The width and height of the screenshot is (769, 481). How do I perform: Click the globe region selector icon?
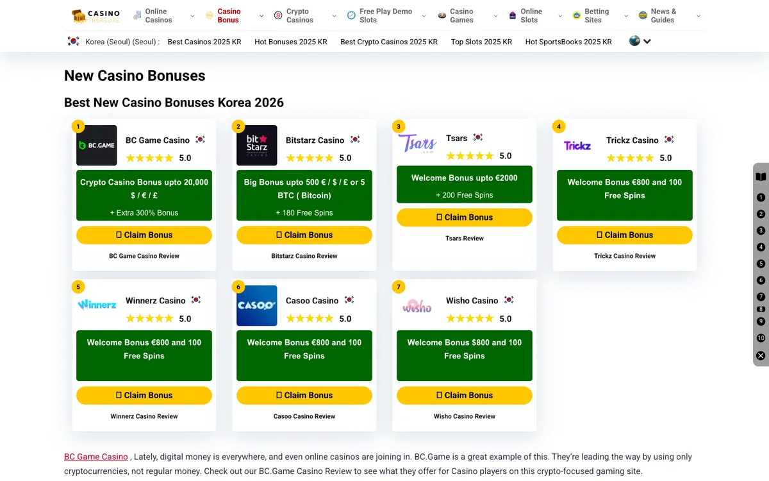(634, 41)
